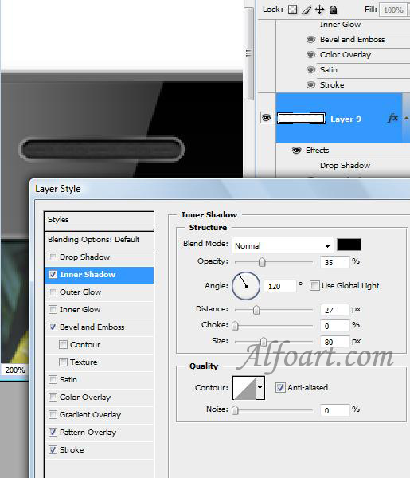This screenshot has width=410, height=478.
Task: Enable Use Global Light checkbox
Action: [x=314, y=286]
